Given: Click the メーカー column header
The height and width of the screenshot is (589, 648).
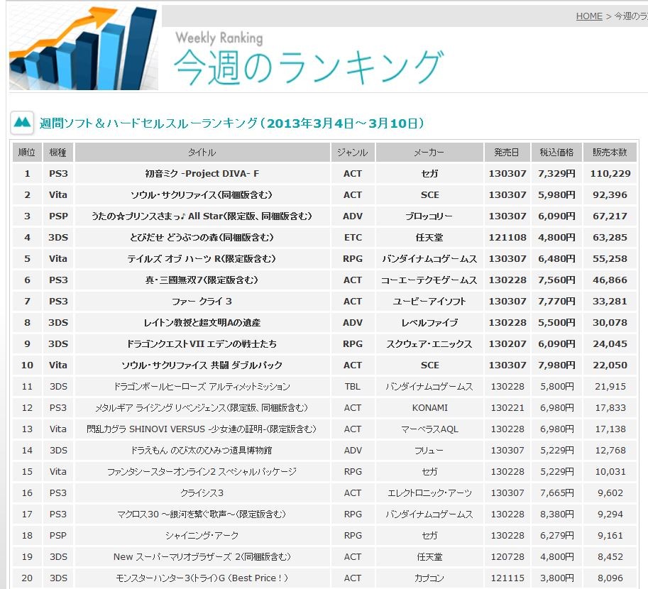Looking at the screenshot, I should 429,152.
